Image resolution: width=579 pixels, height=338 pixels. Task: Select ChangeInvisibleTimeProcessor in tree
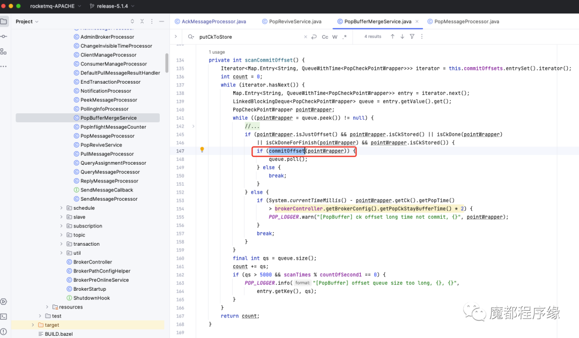(x=116, y=46)
